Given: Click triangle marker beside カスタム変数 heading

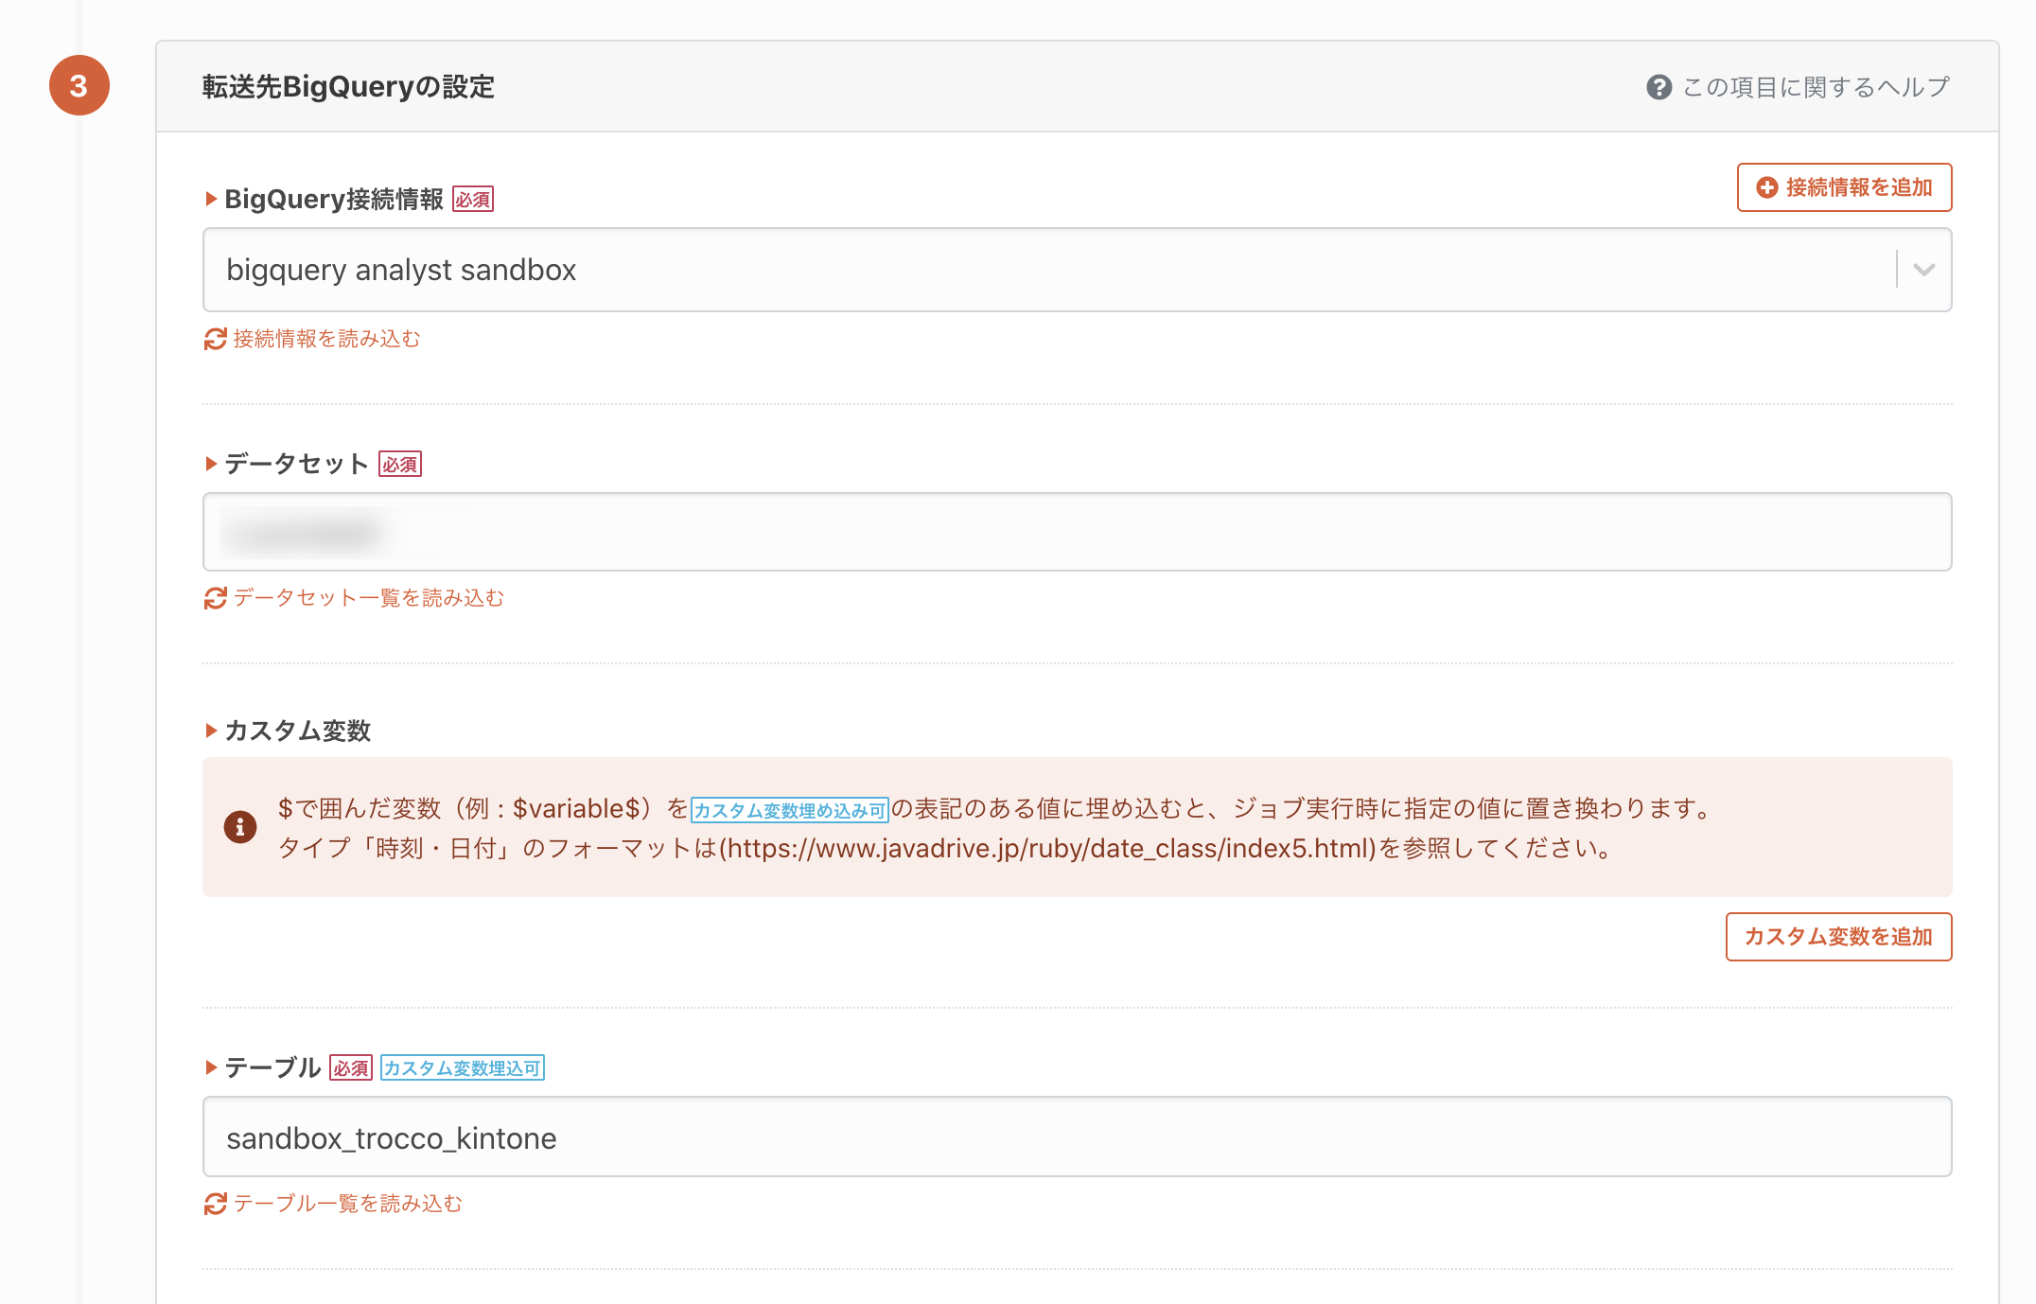Looking at the screenshot, I should [211, 731].
